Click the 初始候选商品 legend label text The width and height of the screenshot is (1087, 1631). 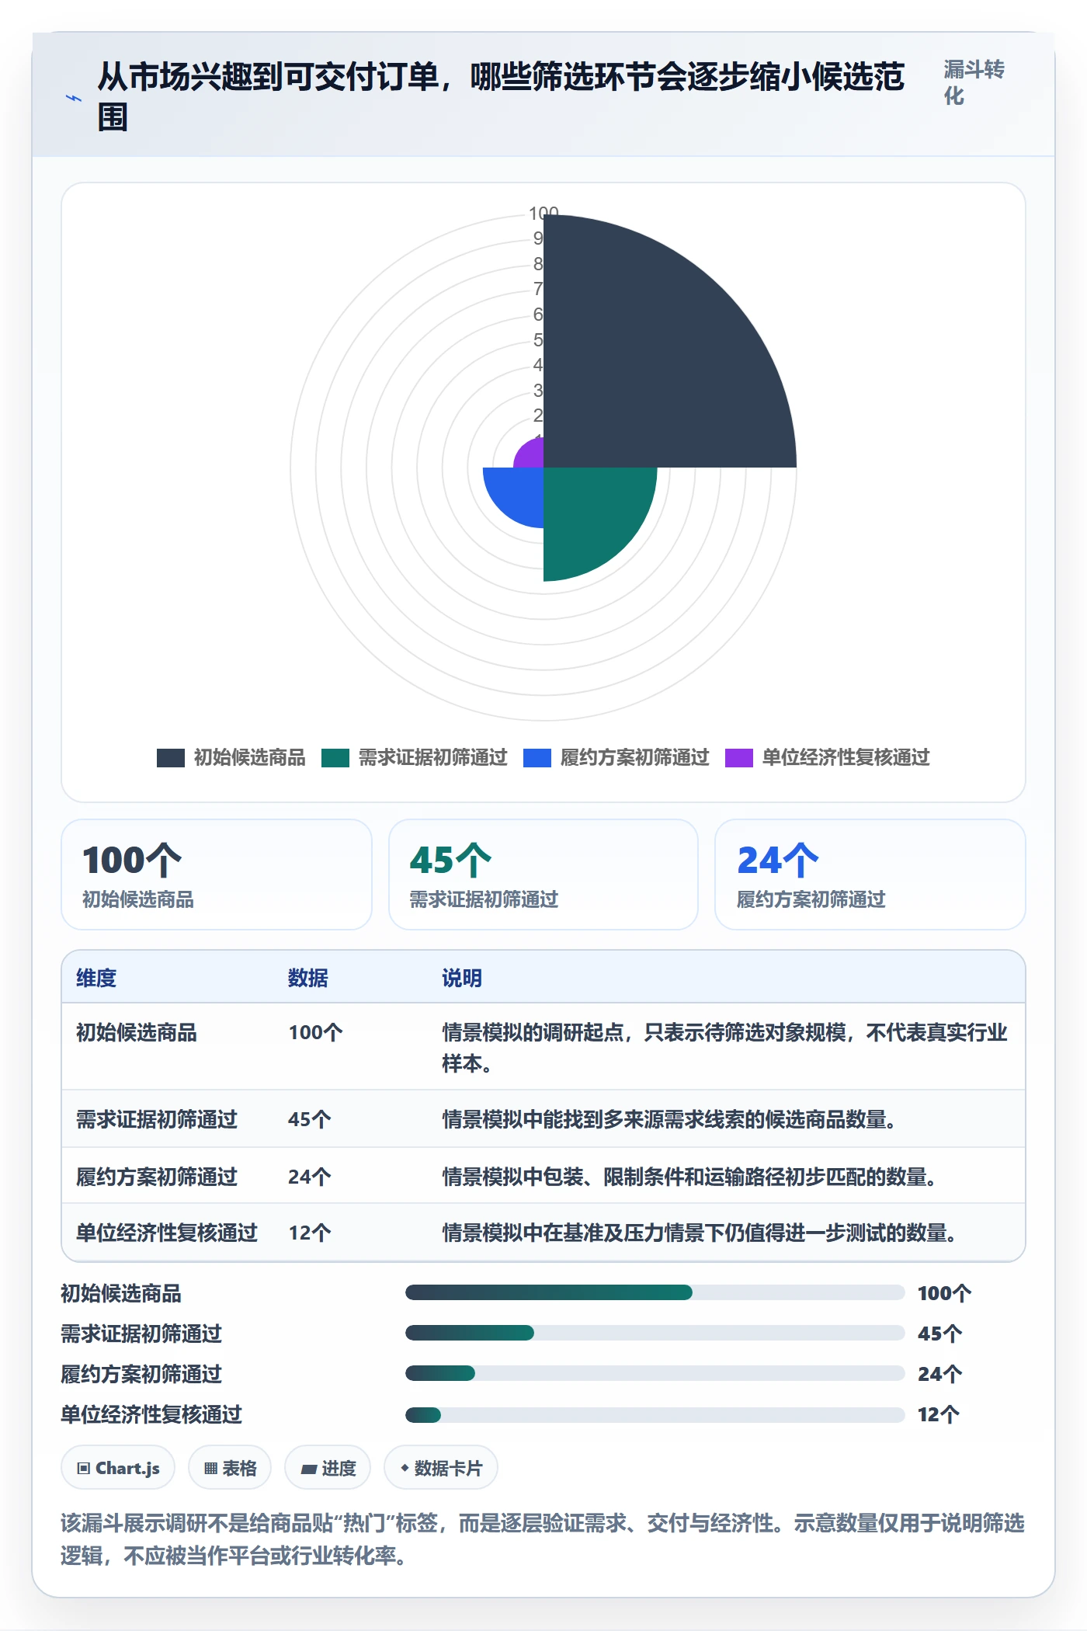pos(250,757)
